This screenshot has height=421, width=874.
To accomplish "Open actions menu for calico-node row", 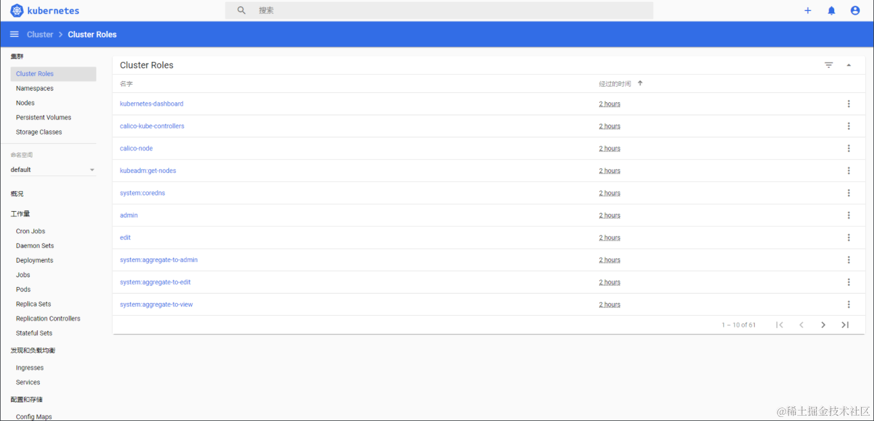I will pos(849,149).
